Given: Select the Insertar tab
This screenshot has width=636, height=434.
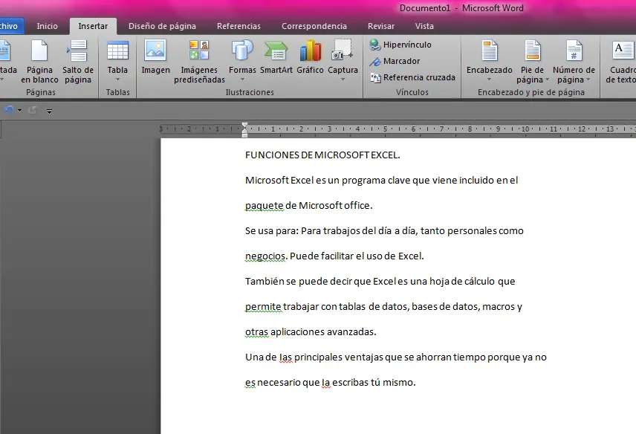Looking at the screenshot, I should coord(93,26).
